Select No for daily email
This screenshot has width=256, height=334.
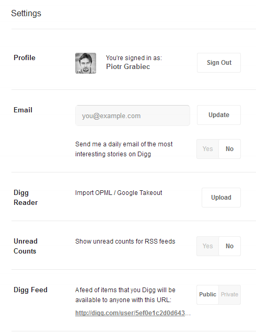(229, 149)
